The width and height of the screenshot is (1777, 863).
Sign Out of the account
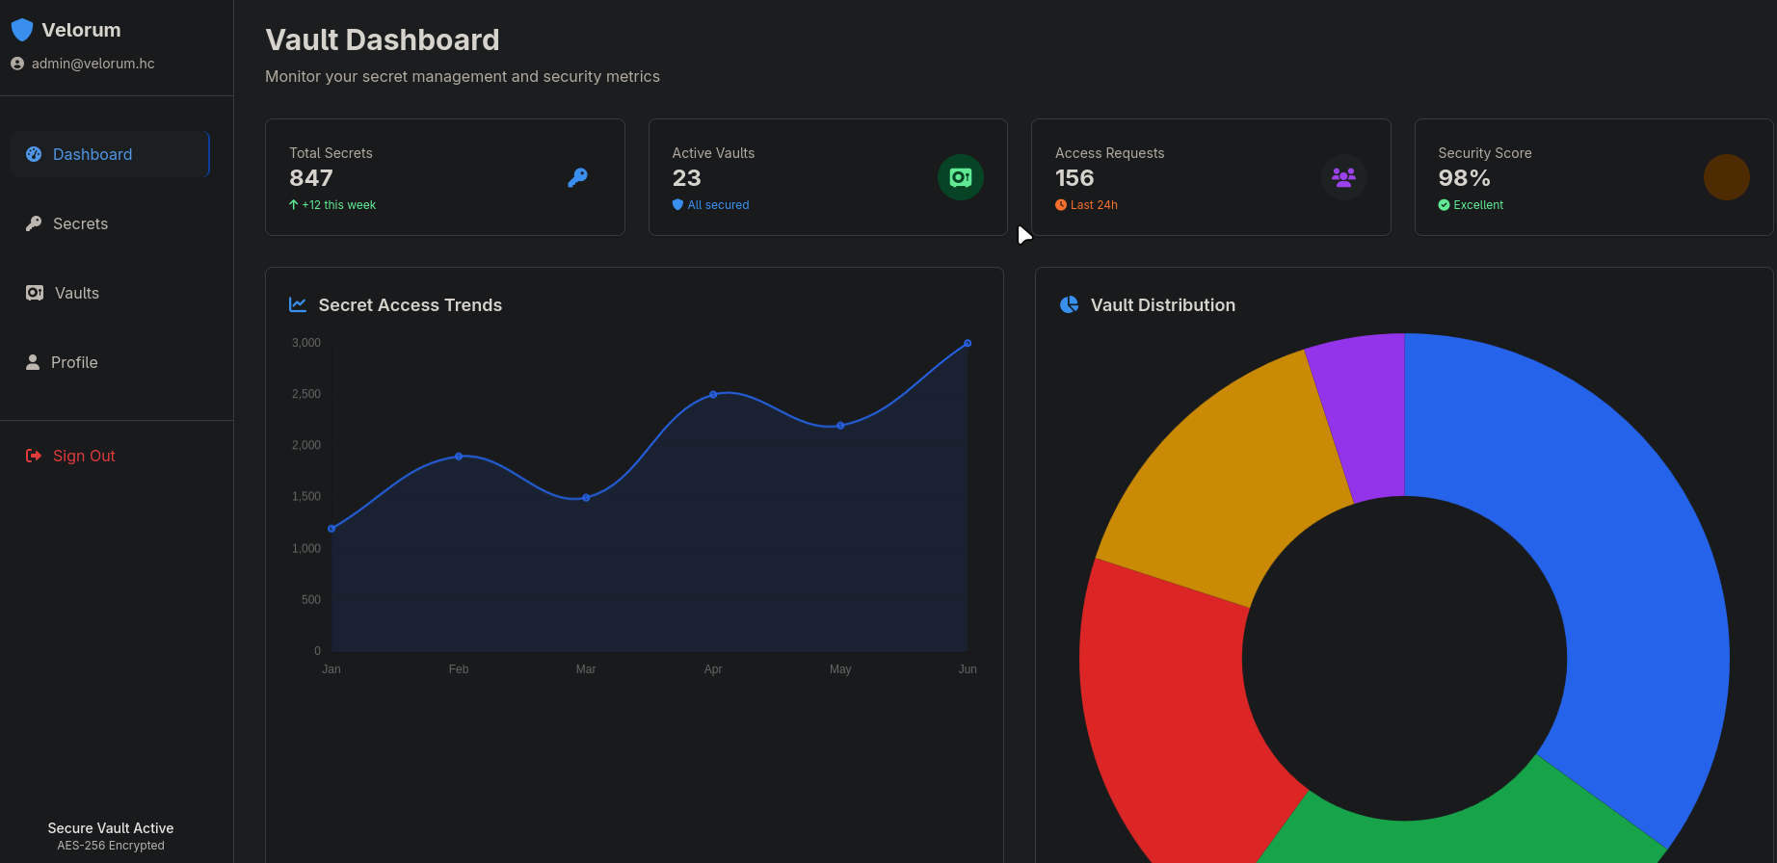click(x=83, y=456)
